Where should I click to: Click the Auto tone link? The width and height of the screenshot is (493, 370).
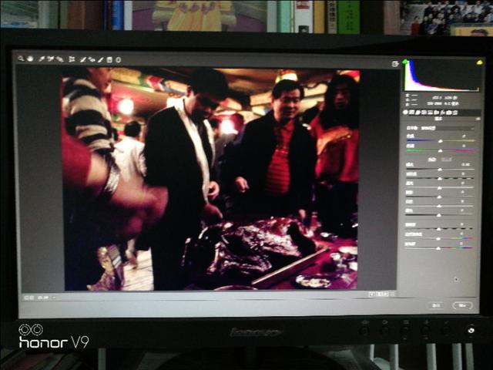coord(432,160)
